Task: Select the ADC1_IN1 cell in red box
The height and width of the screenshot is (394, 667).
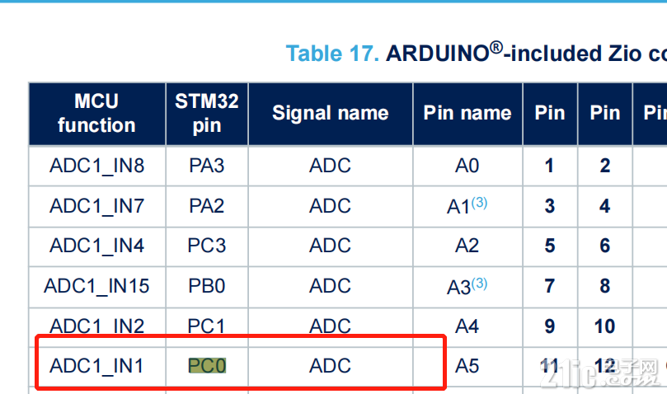Action: pos(97,366)
